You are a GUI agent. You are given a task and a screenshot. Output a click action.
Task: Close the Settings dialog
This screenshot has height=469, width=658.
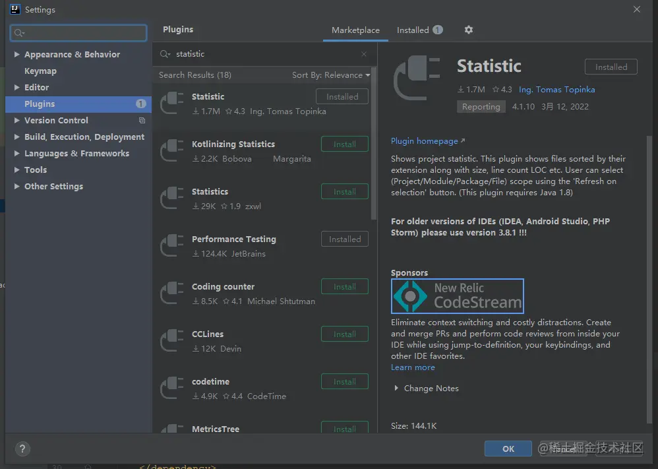coord(637,9)
